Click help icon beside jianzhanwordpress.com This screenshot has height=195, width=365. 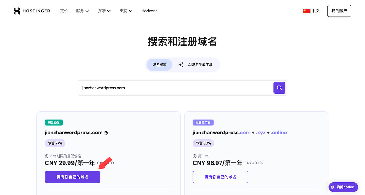tap(106, 133)
